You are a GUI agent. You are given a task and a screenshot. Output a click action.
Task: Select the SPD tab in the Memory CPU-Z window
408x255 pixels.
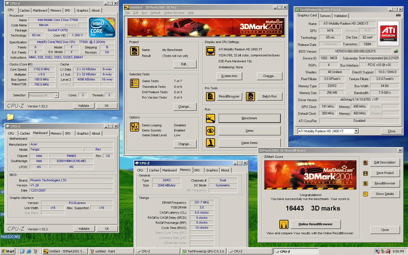[x=197, y=170]
